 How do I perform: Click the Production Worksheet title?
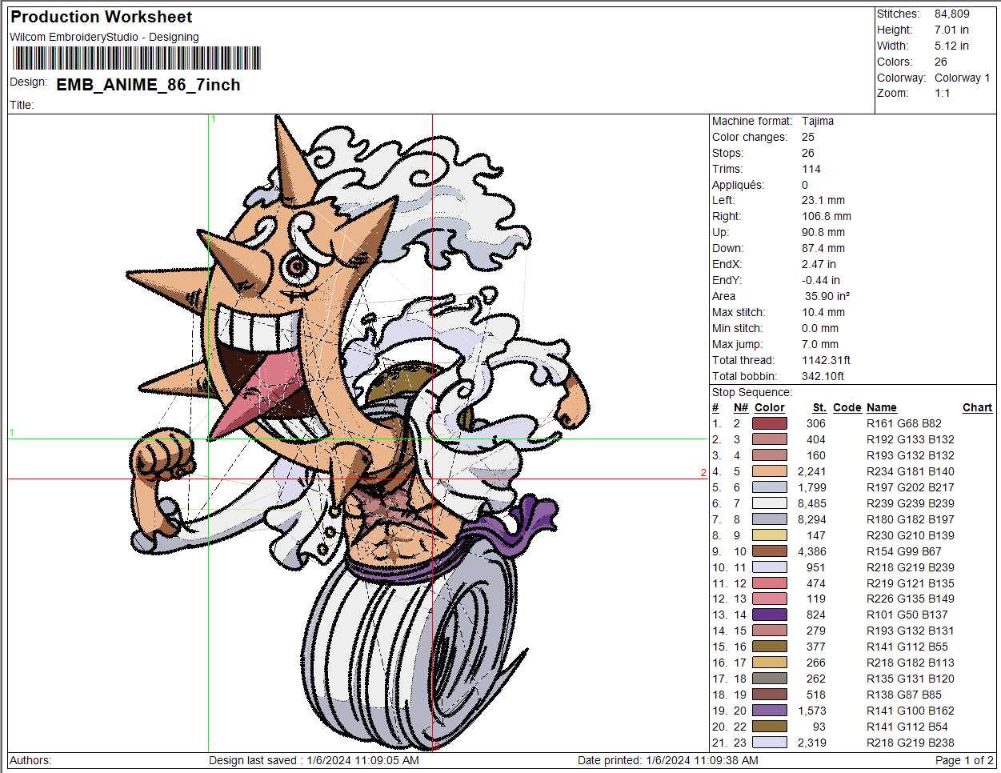pos(101,17)
